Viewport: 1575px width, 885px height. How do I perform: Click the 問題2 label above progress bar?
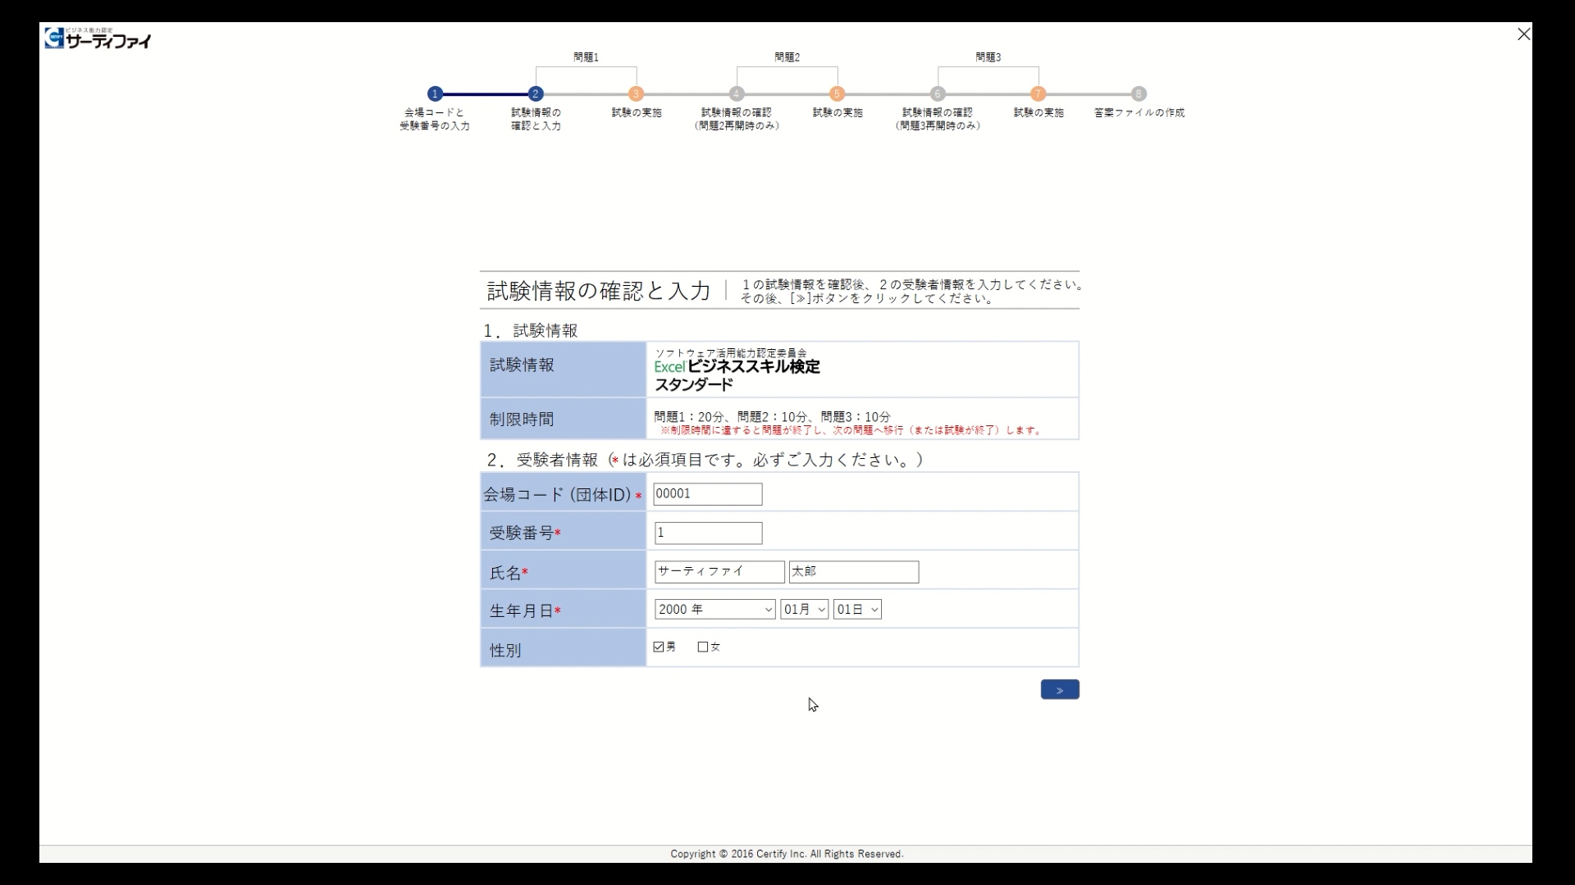pos(787,57)
